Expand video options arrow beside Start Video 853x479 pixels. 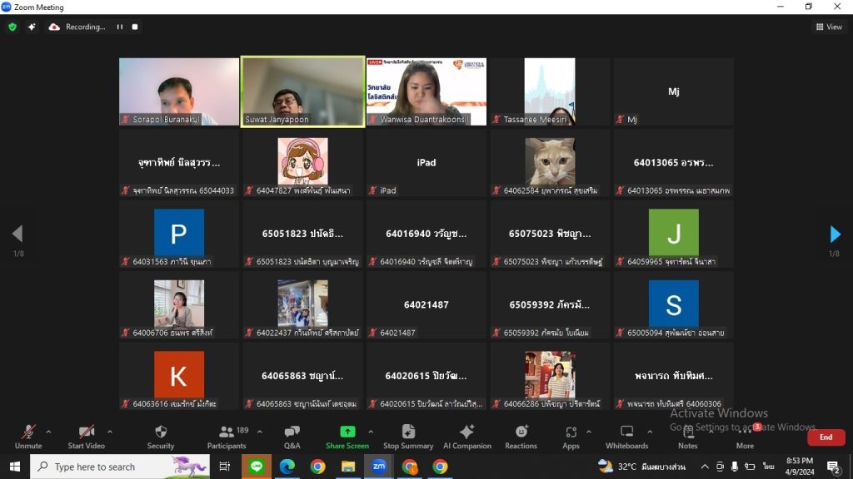coord(110,432)
